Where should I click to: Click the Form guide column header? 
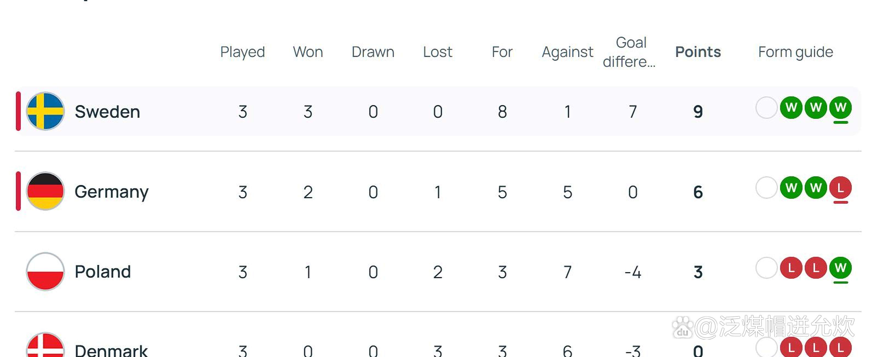click(795, 52)
